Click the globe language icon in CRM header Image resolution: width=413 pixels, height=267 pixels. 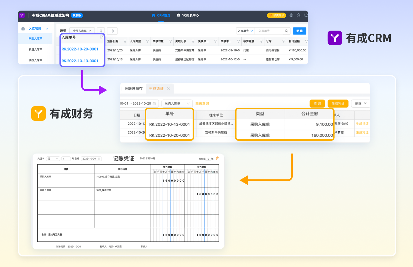[x=291, y=15]
